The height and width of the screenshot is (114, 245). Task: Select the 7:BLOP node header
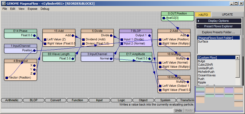[x=136, y=31]
